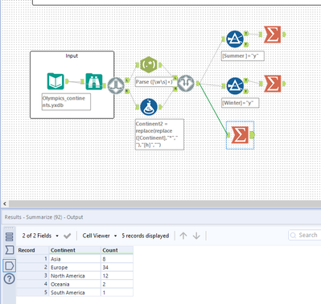Viewport: 321px width, 304px height.
Task: Expand the 2 of 2 Fields dropdown
Action: [40, 236]
